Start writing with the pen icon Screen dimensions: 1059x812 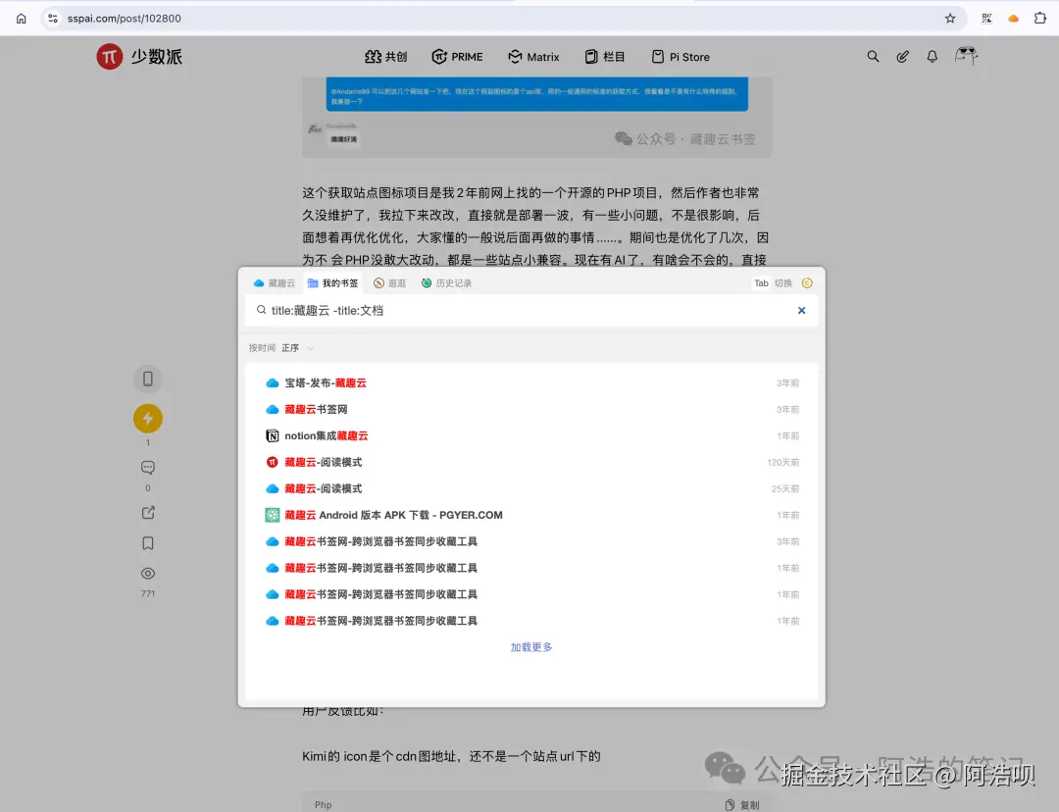pyautogui.click(x=902, y=57)
